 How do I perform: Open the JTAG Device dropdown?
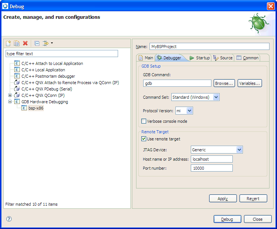[239, 150]
